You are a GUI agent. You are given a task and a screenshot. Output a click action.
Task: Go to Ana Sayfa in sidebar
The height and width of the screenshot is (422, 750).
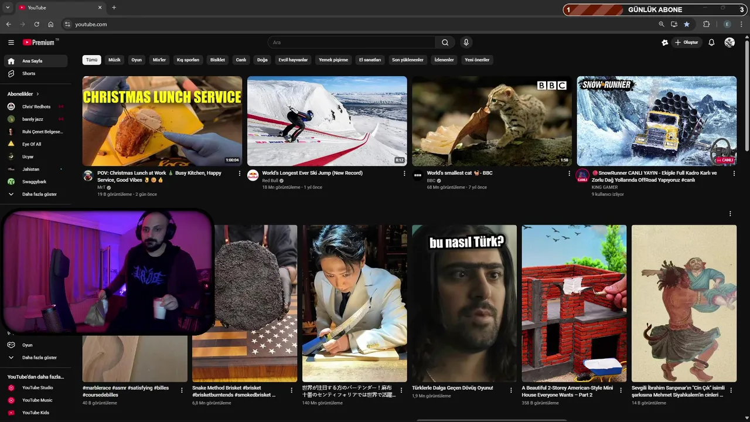coord(35,61)
